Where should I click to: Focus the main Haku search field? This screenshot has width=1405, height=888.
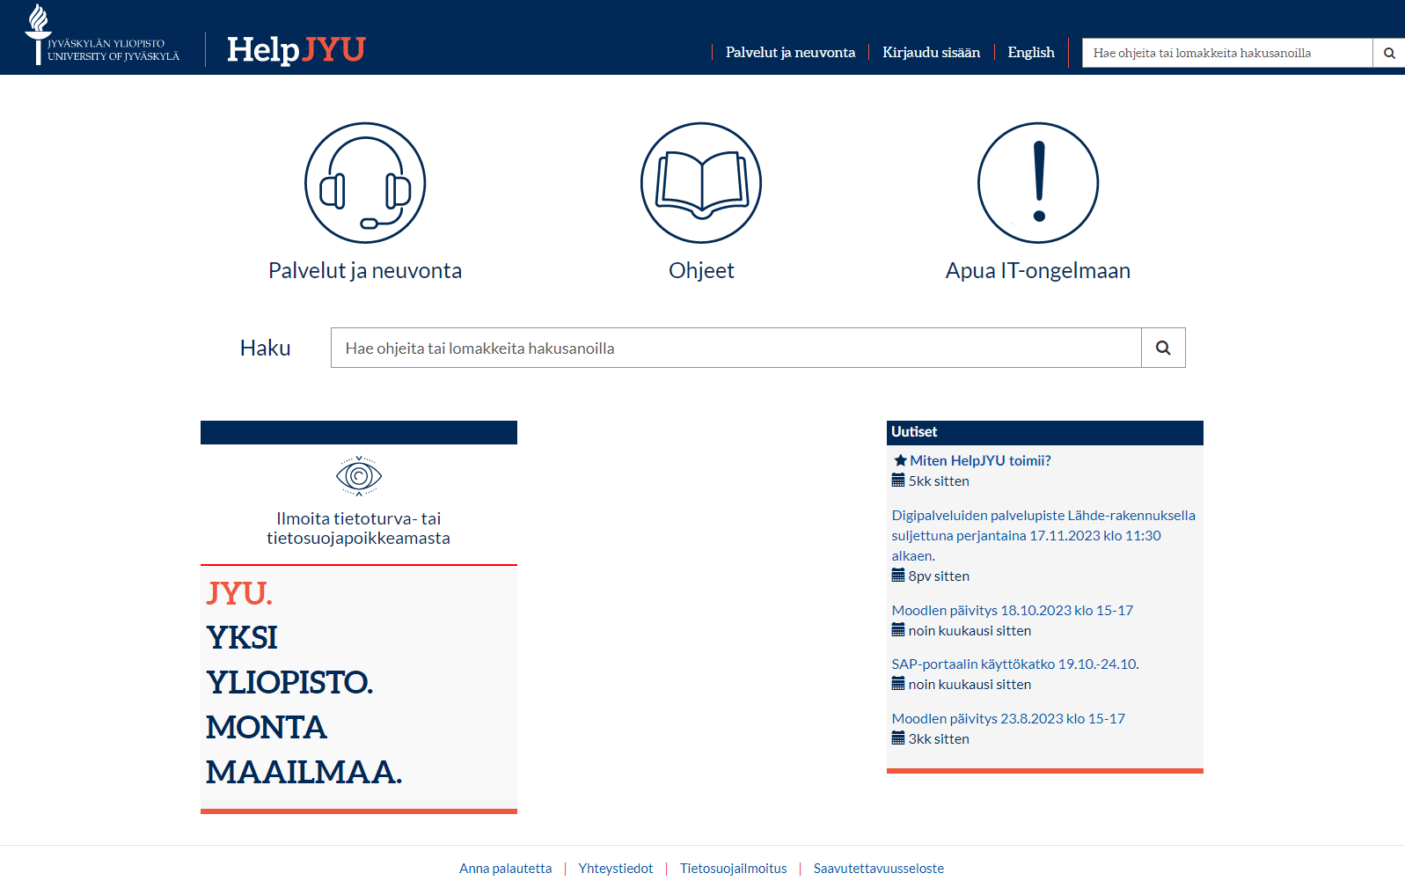pyautogui.click(x=735, y=348)
